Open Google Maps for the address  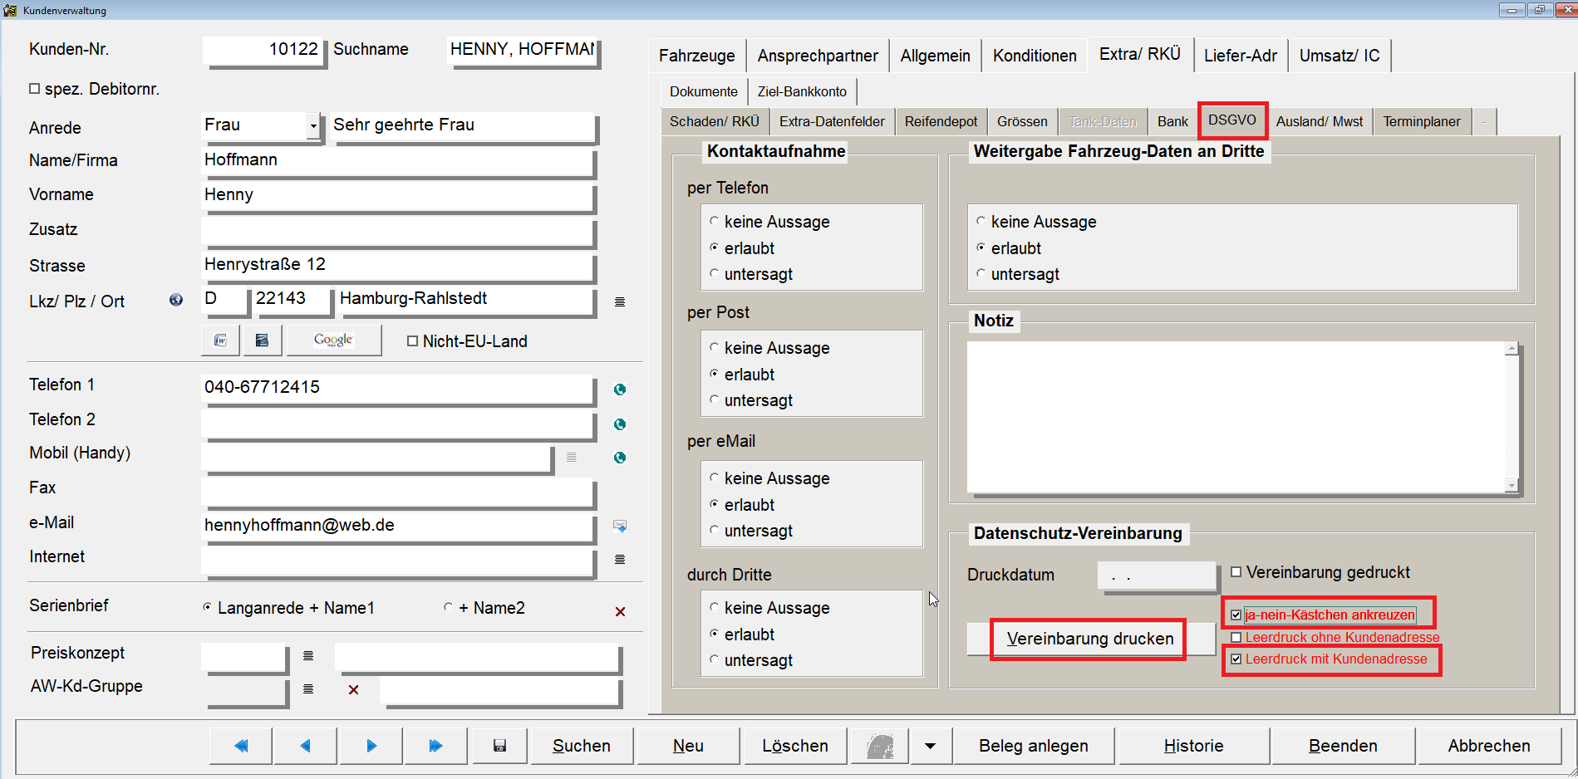click(x=333, y=341)
